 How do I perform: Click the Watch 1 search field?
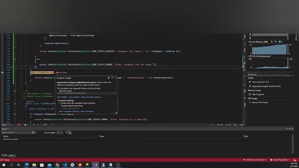tap(16, 133)
